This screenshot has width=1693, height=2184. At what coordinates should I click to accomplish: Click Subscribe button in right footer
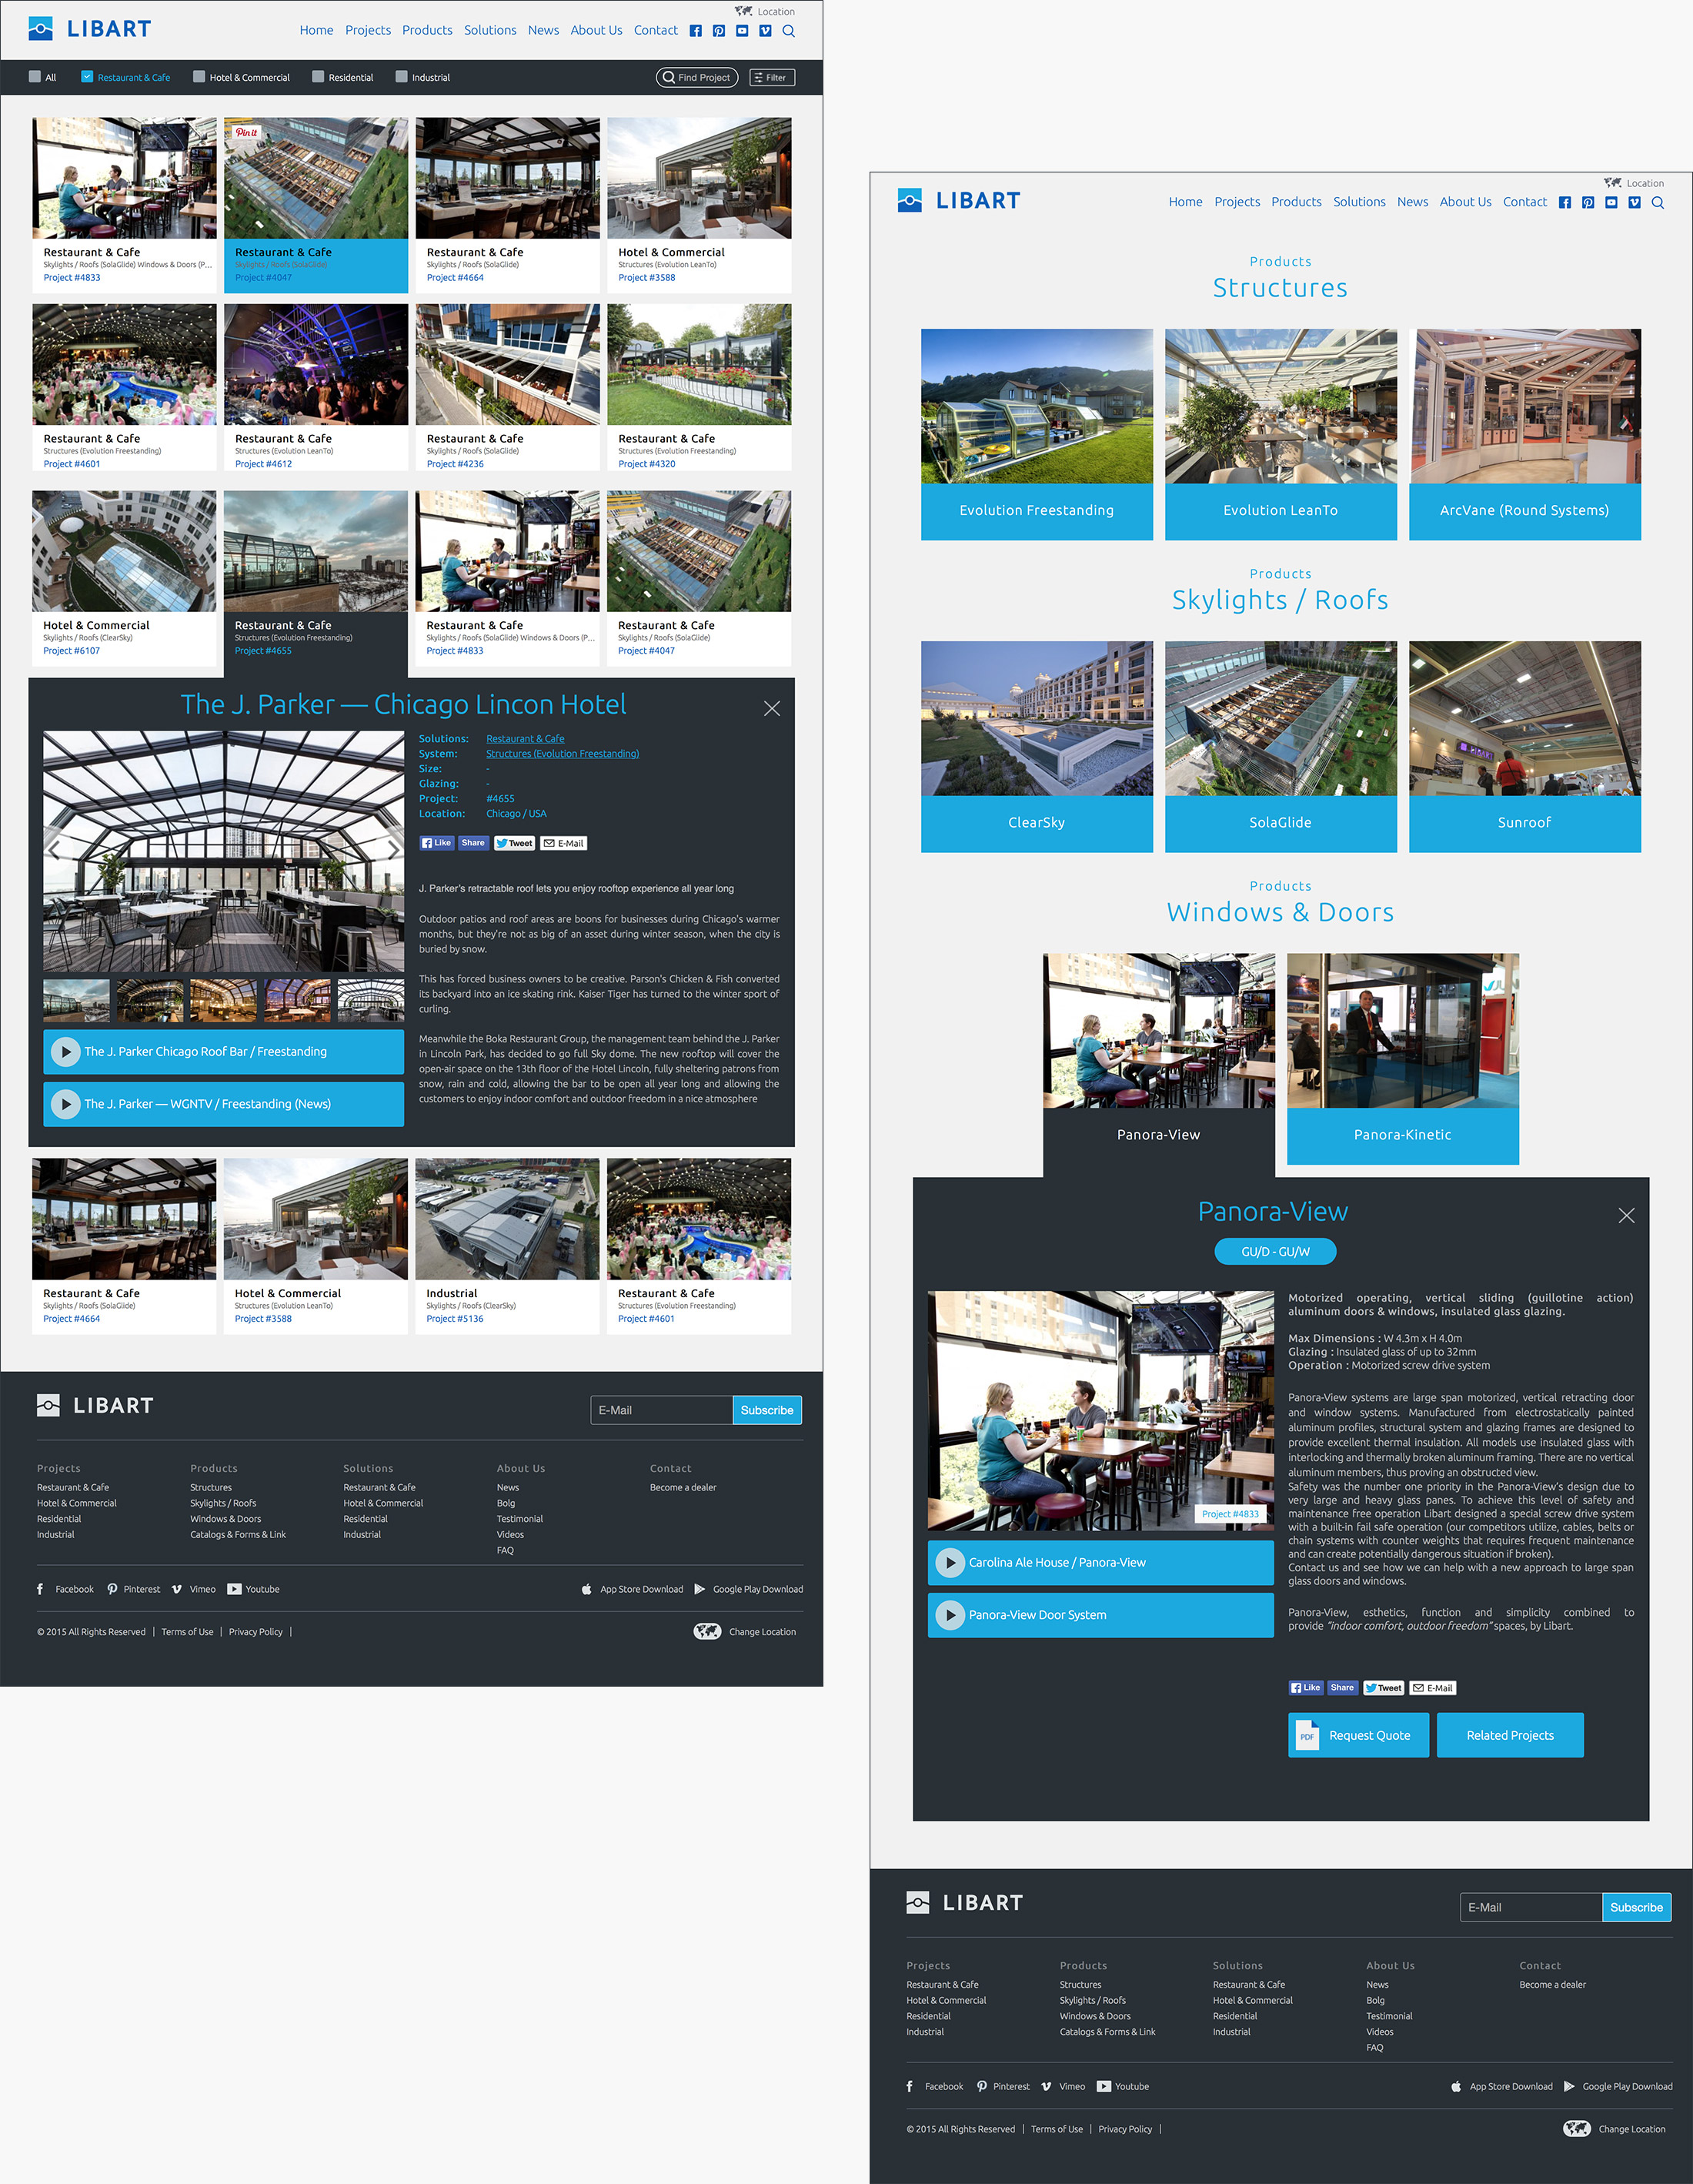point(1636,1907)
